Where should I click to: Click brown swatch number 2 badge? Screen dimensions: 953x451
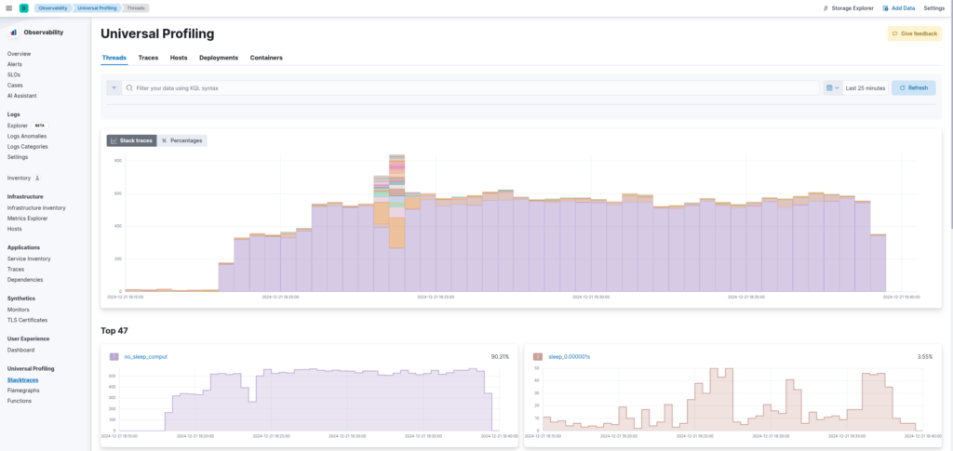click(537, 357)
